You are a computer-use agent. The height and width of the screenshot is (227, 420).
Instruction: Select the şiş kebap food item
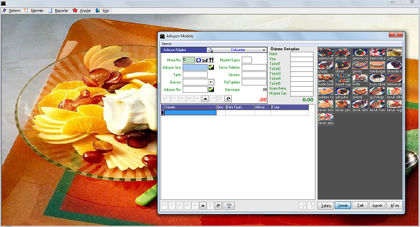tap(377, 94)
